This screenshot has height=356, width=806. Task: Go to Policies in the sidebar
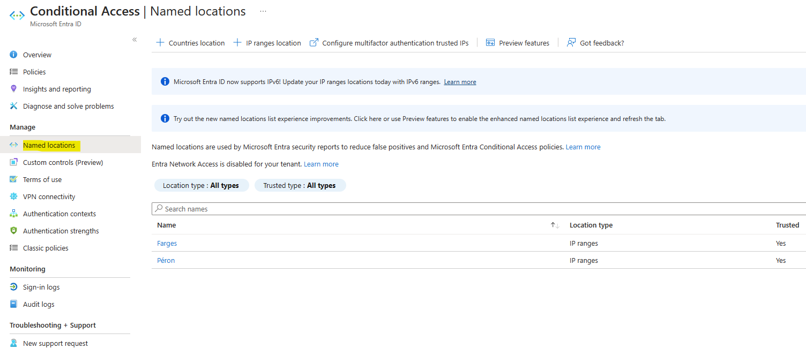(x=34, y=72)
